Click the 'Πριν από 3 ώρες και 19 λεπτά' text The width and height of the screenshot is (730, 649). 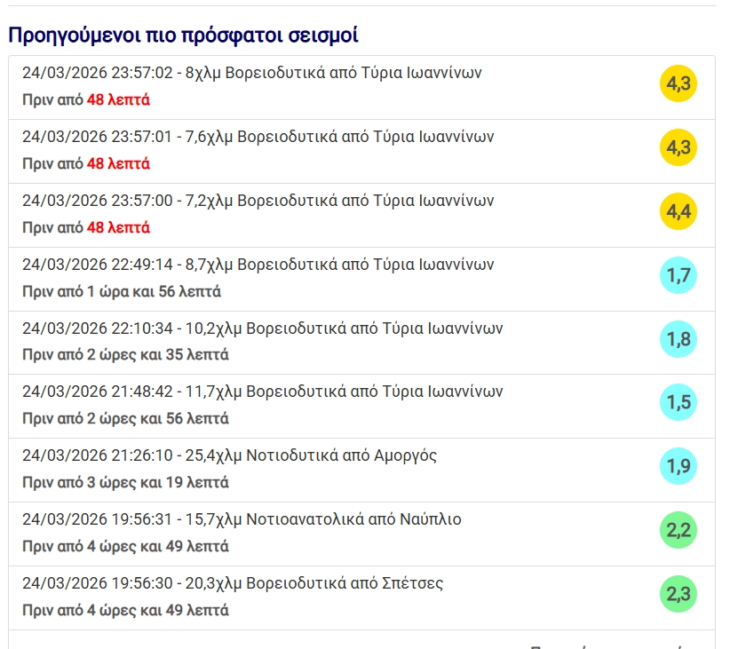click(125, 483)
